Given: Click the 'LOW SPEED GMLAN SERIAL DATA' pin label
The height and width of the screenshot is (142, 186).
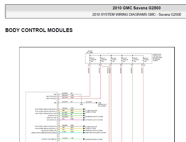Looking at the screenshot, I should point(46,113).
